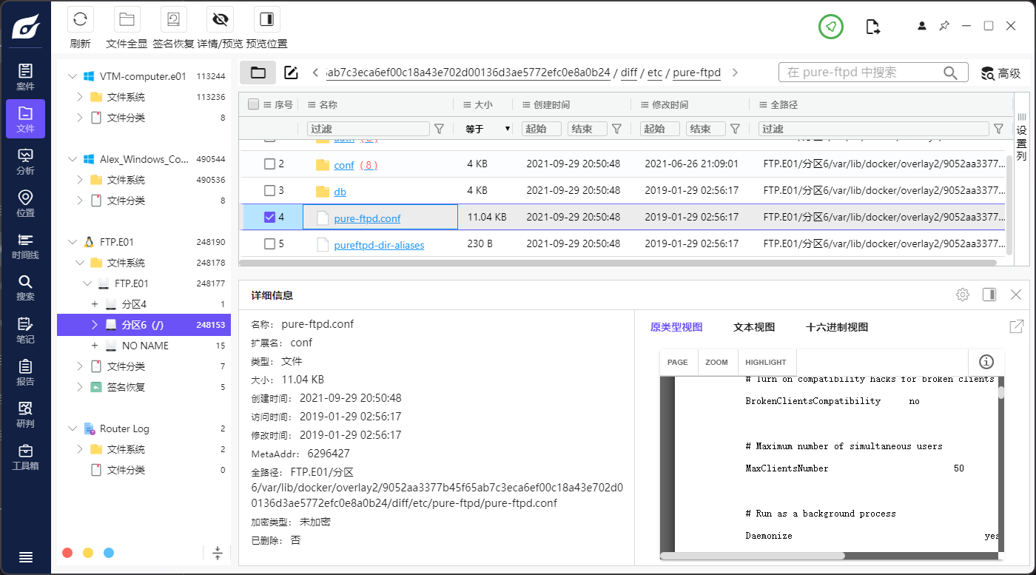This screenshot has width=1036, height=575.
Task: Open the 签名恢复 signature recovery tool
Action: (174, 20)
